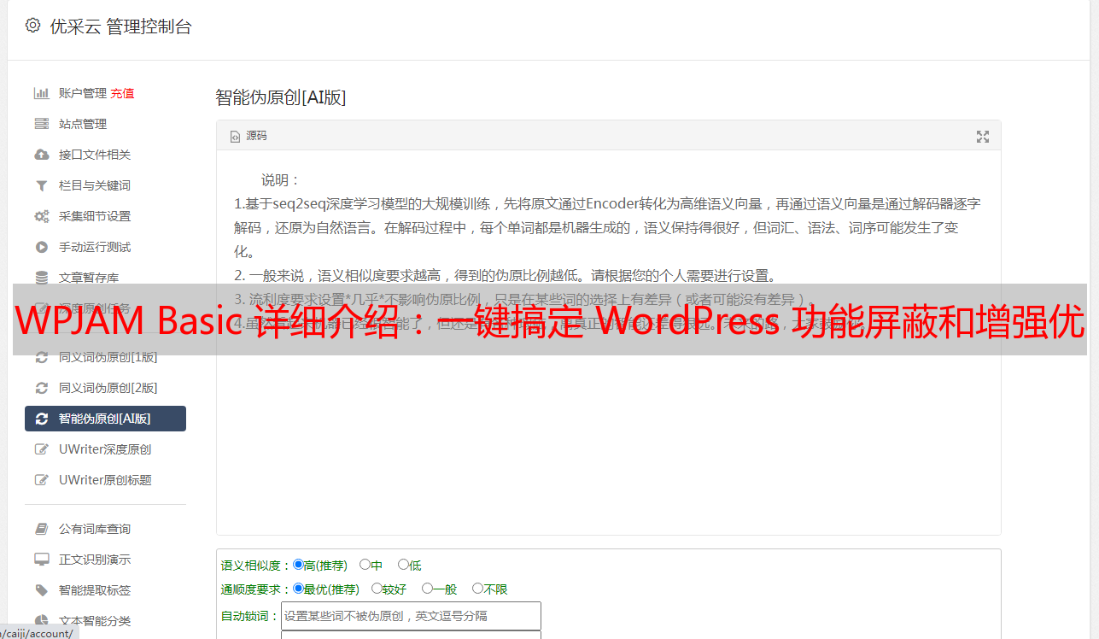Open 智能提取标签 page
Viewport: 1099px width, 639px height.
point(95,590)
